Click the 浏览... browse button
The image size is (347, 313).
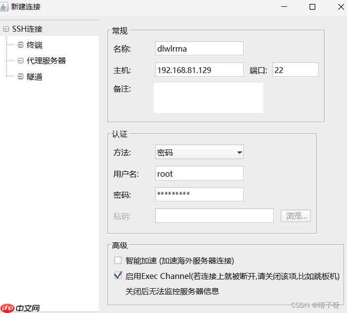tap(296, 216)
